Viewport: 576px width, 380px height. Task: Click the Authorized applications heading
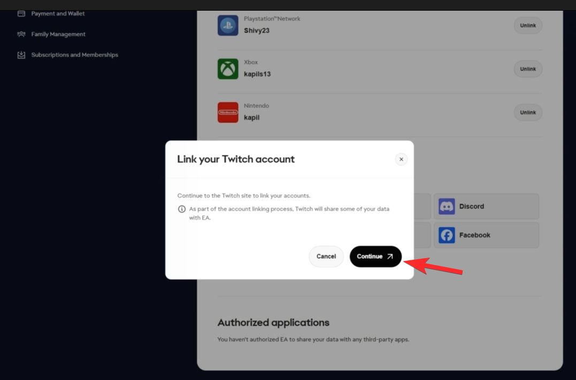click(x=273, y=323)
